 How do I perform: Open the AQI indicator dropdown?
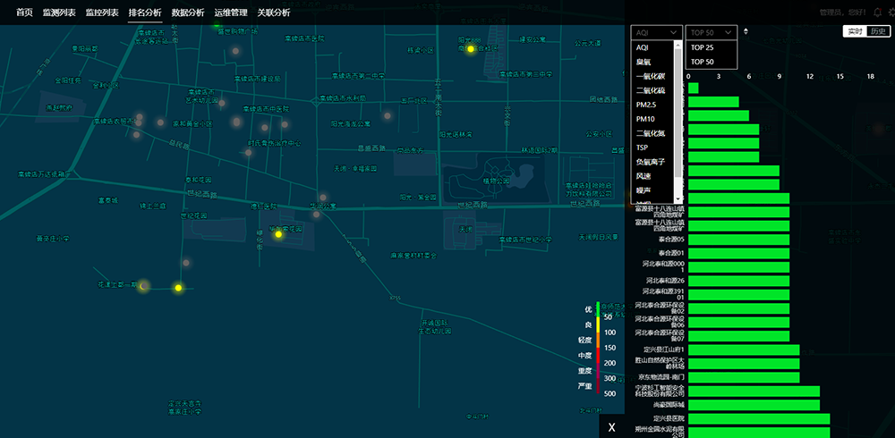pyautogui.click(x=656, y=32)
